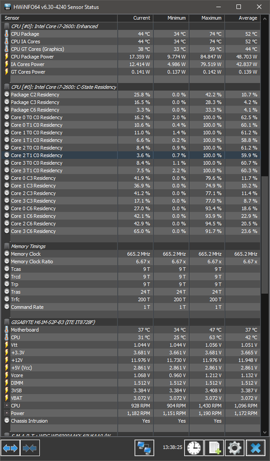The height and width of the screenshot is (461, 270).
Task: Open network remote monitoring button
Action: click(144, 448)
